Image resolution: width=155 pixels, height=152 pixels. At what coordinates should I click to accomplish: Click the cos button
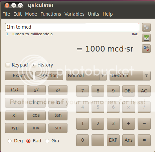[36, 115]
